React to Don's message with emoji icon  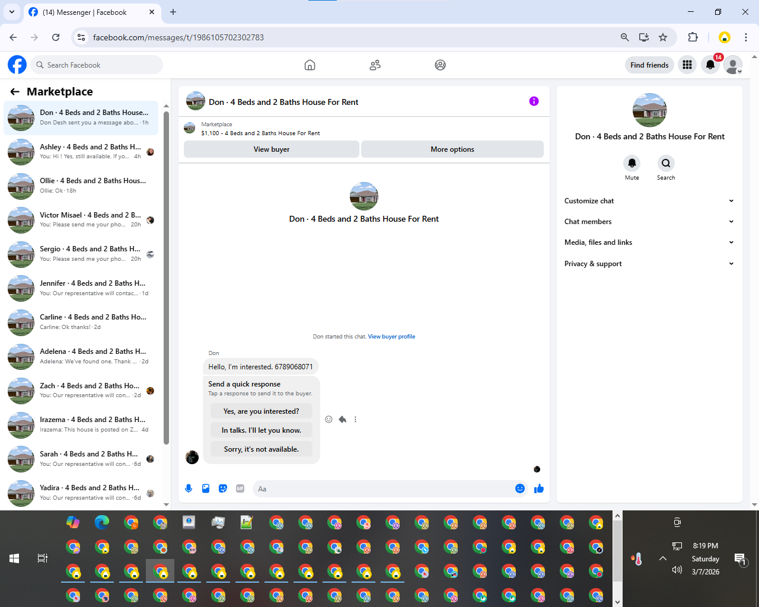click(x=329, y=420)
